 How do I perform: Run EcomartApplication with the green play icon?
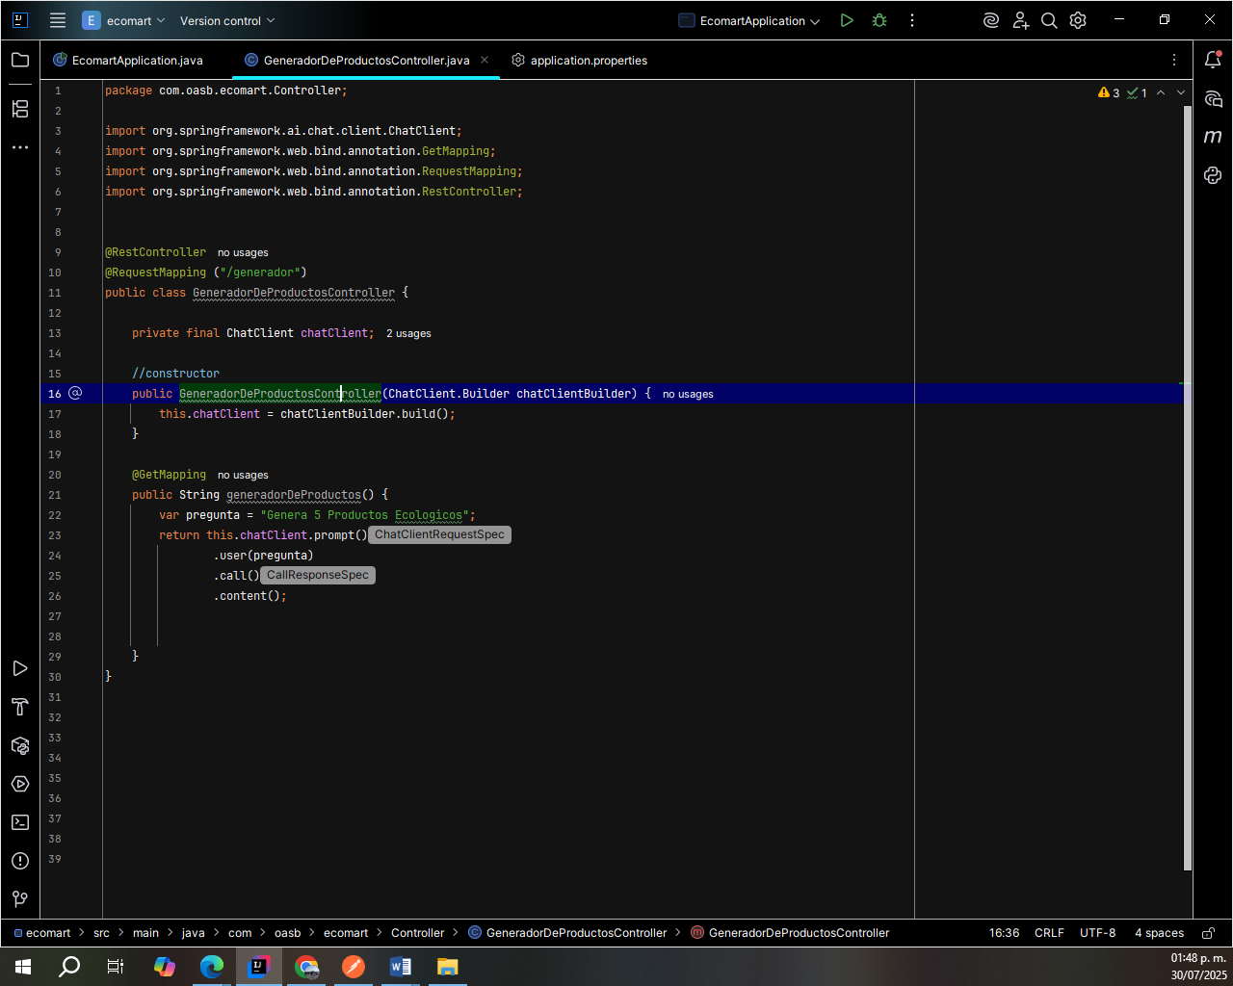coord(847,20)
